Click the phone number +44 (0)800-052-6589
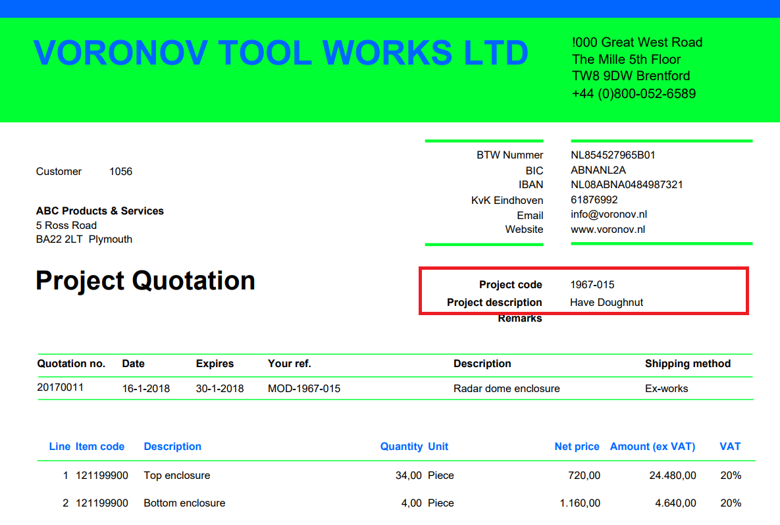 634,93
